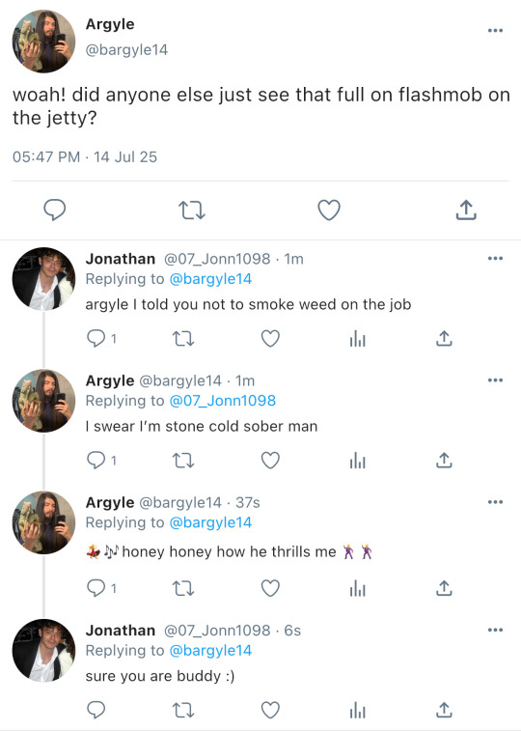Open @bargyle14 mention in Jonathan's last reply
Image resolution: width=521 pixels, height=731 pixels.
[x=210, y=651]
